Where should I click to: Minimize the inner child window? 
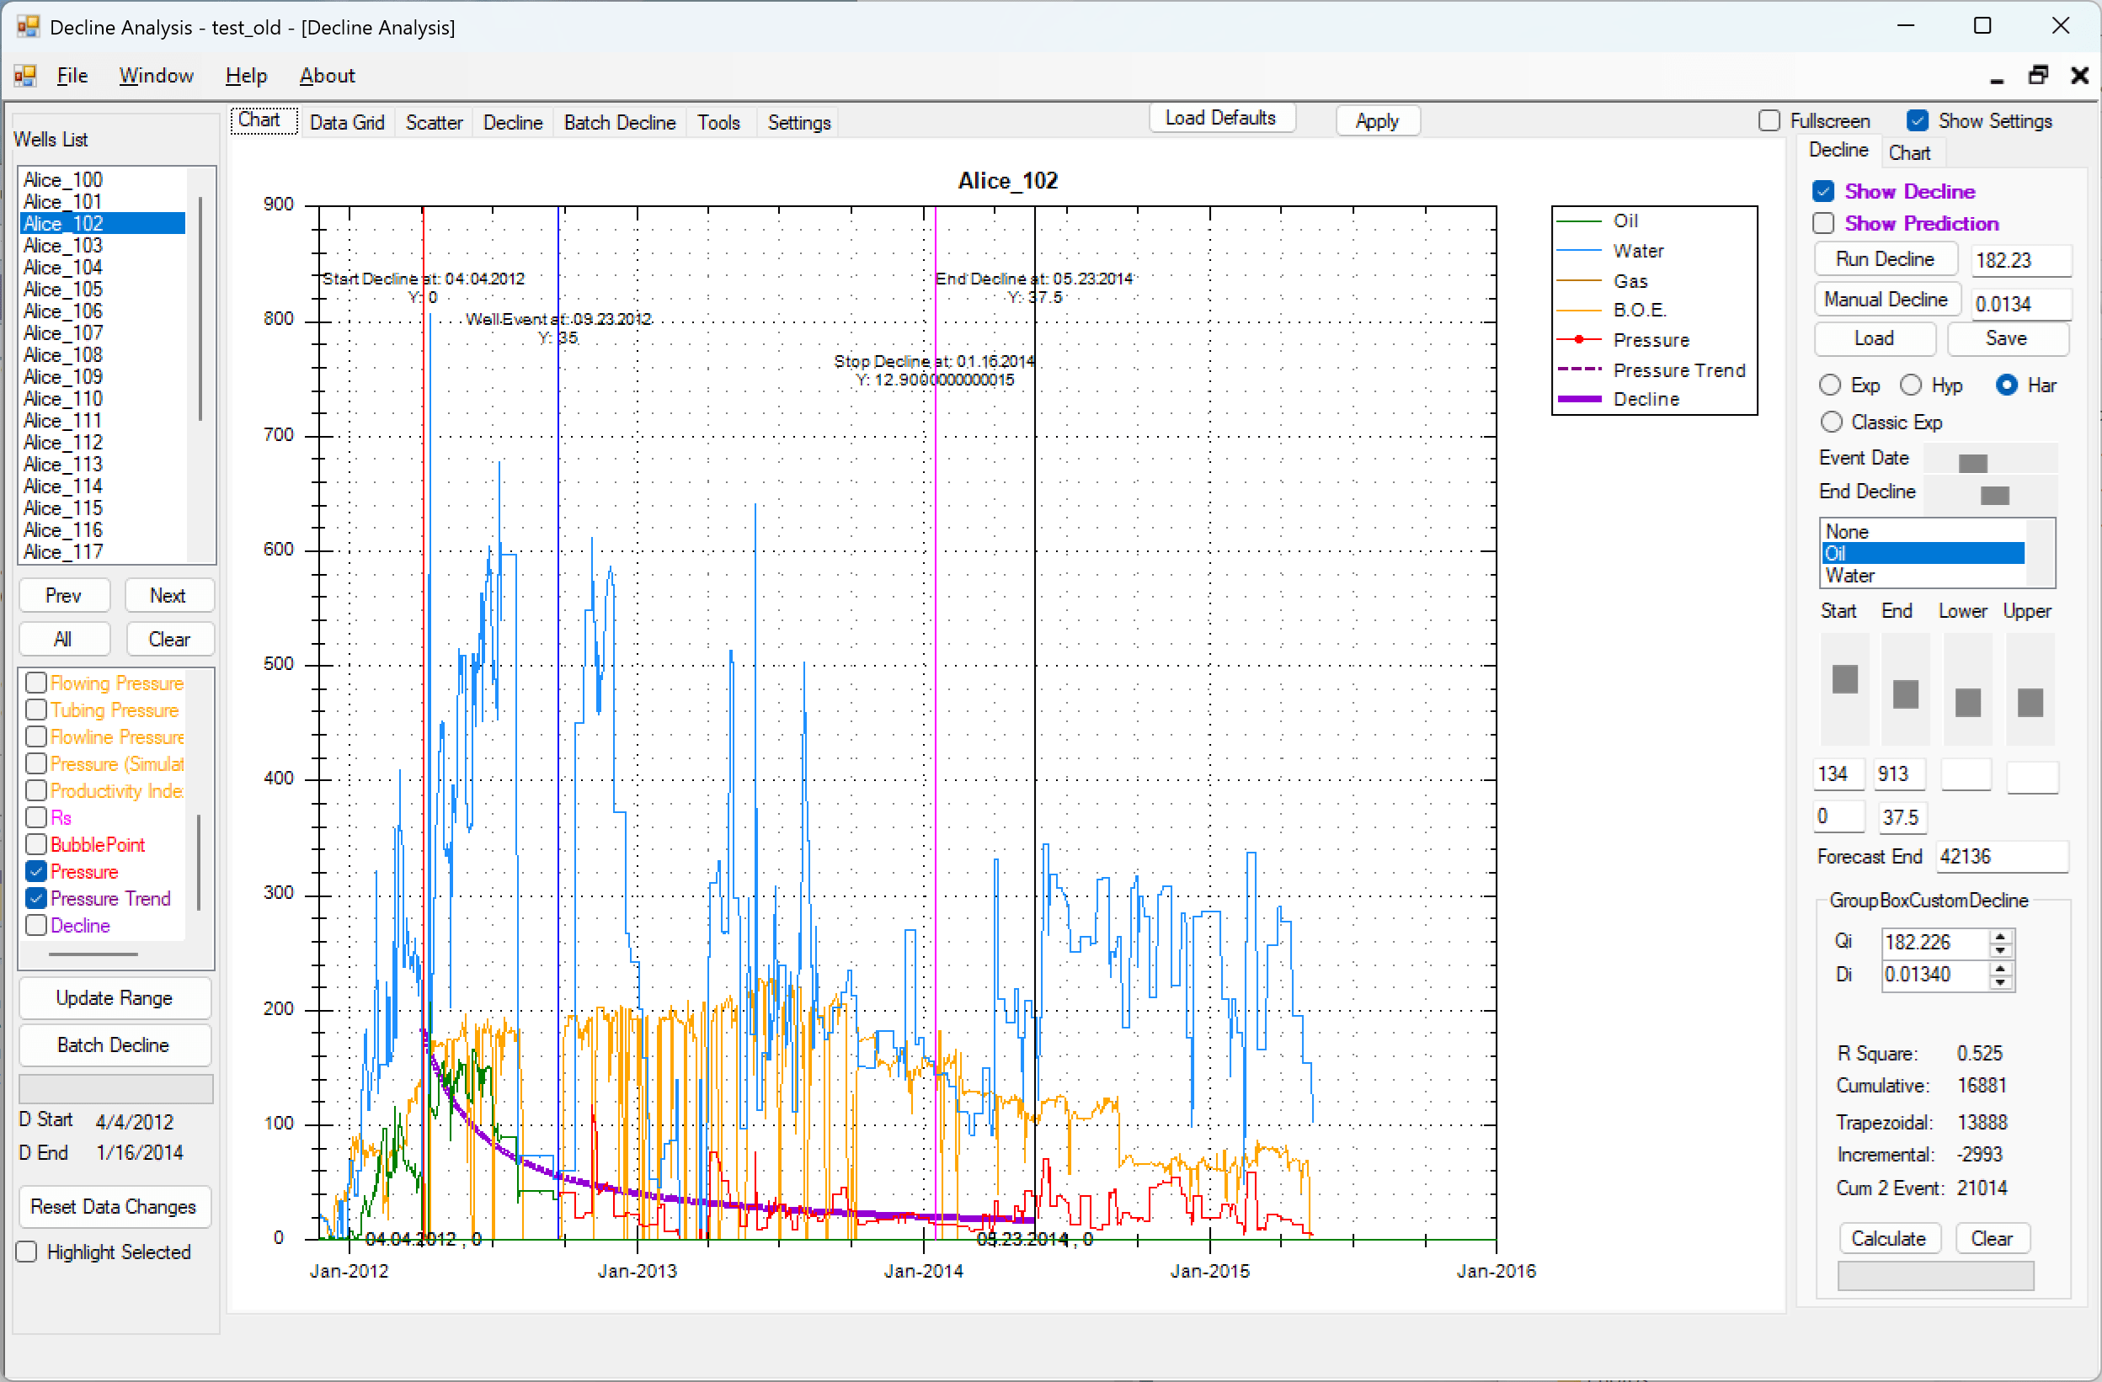click(1997, 79)
